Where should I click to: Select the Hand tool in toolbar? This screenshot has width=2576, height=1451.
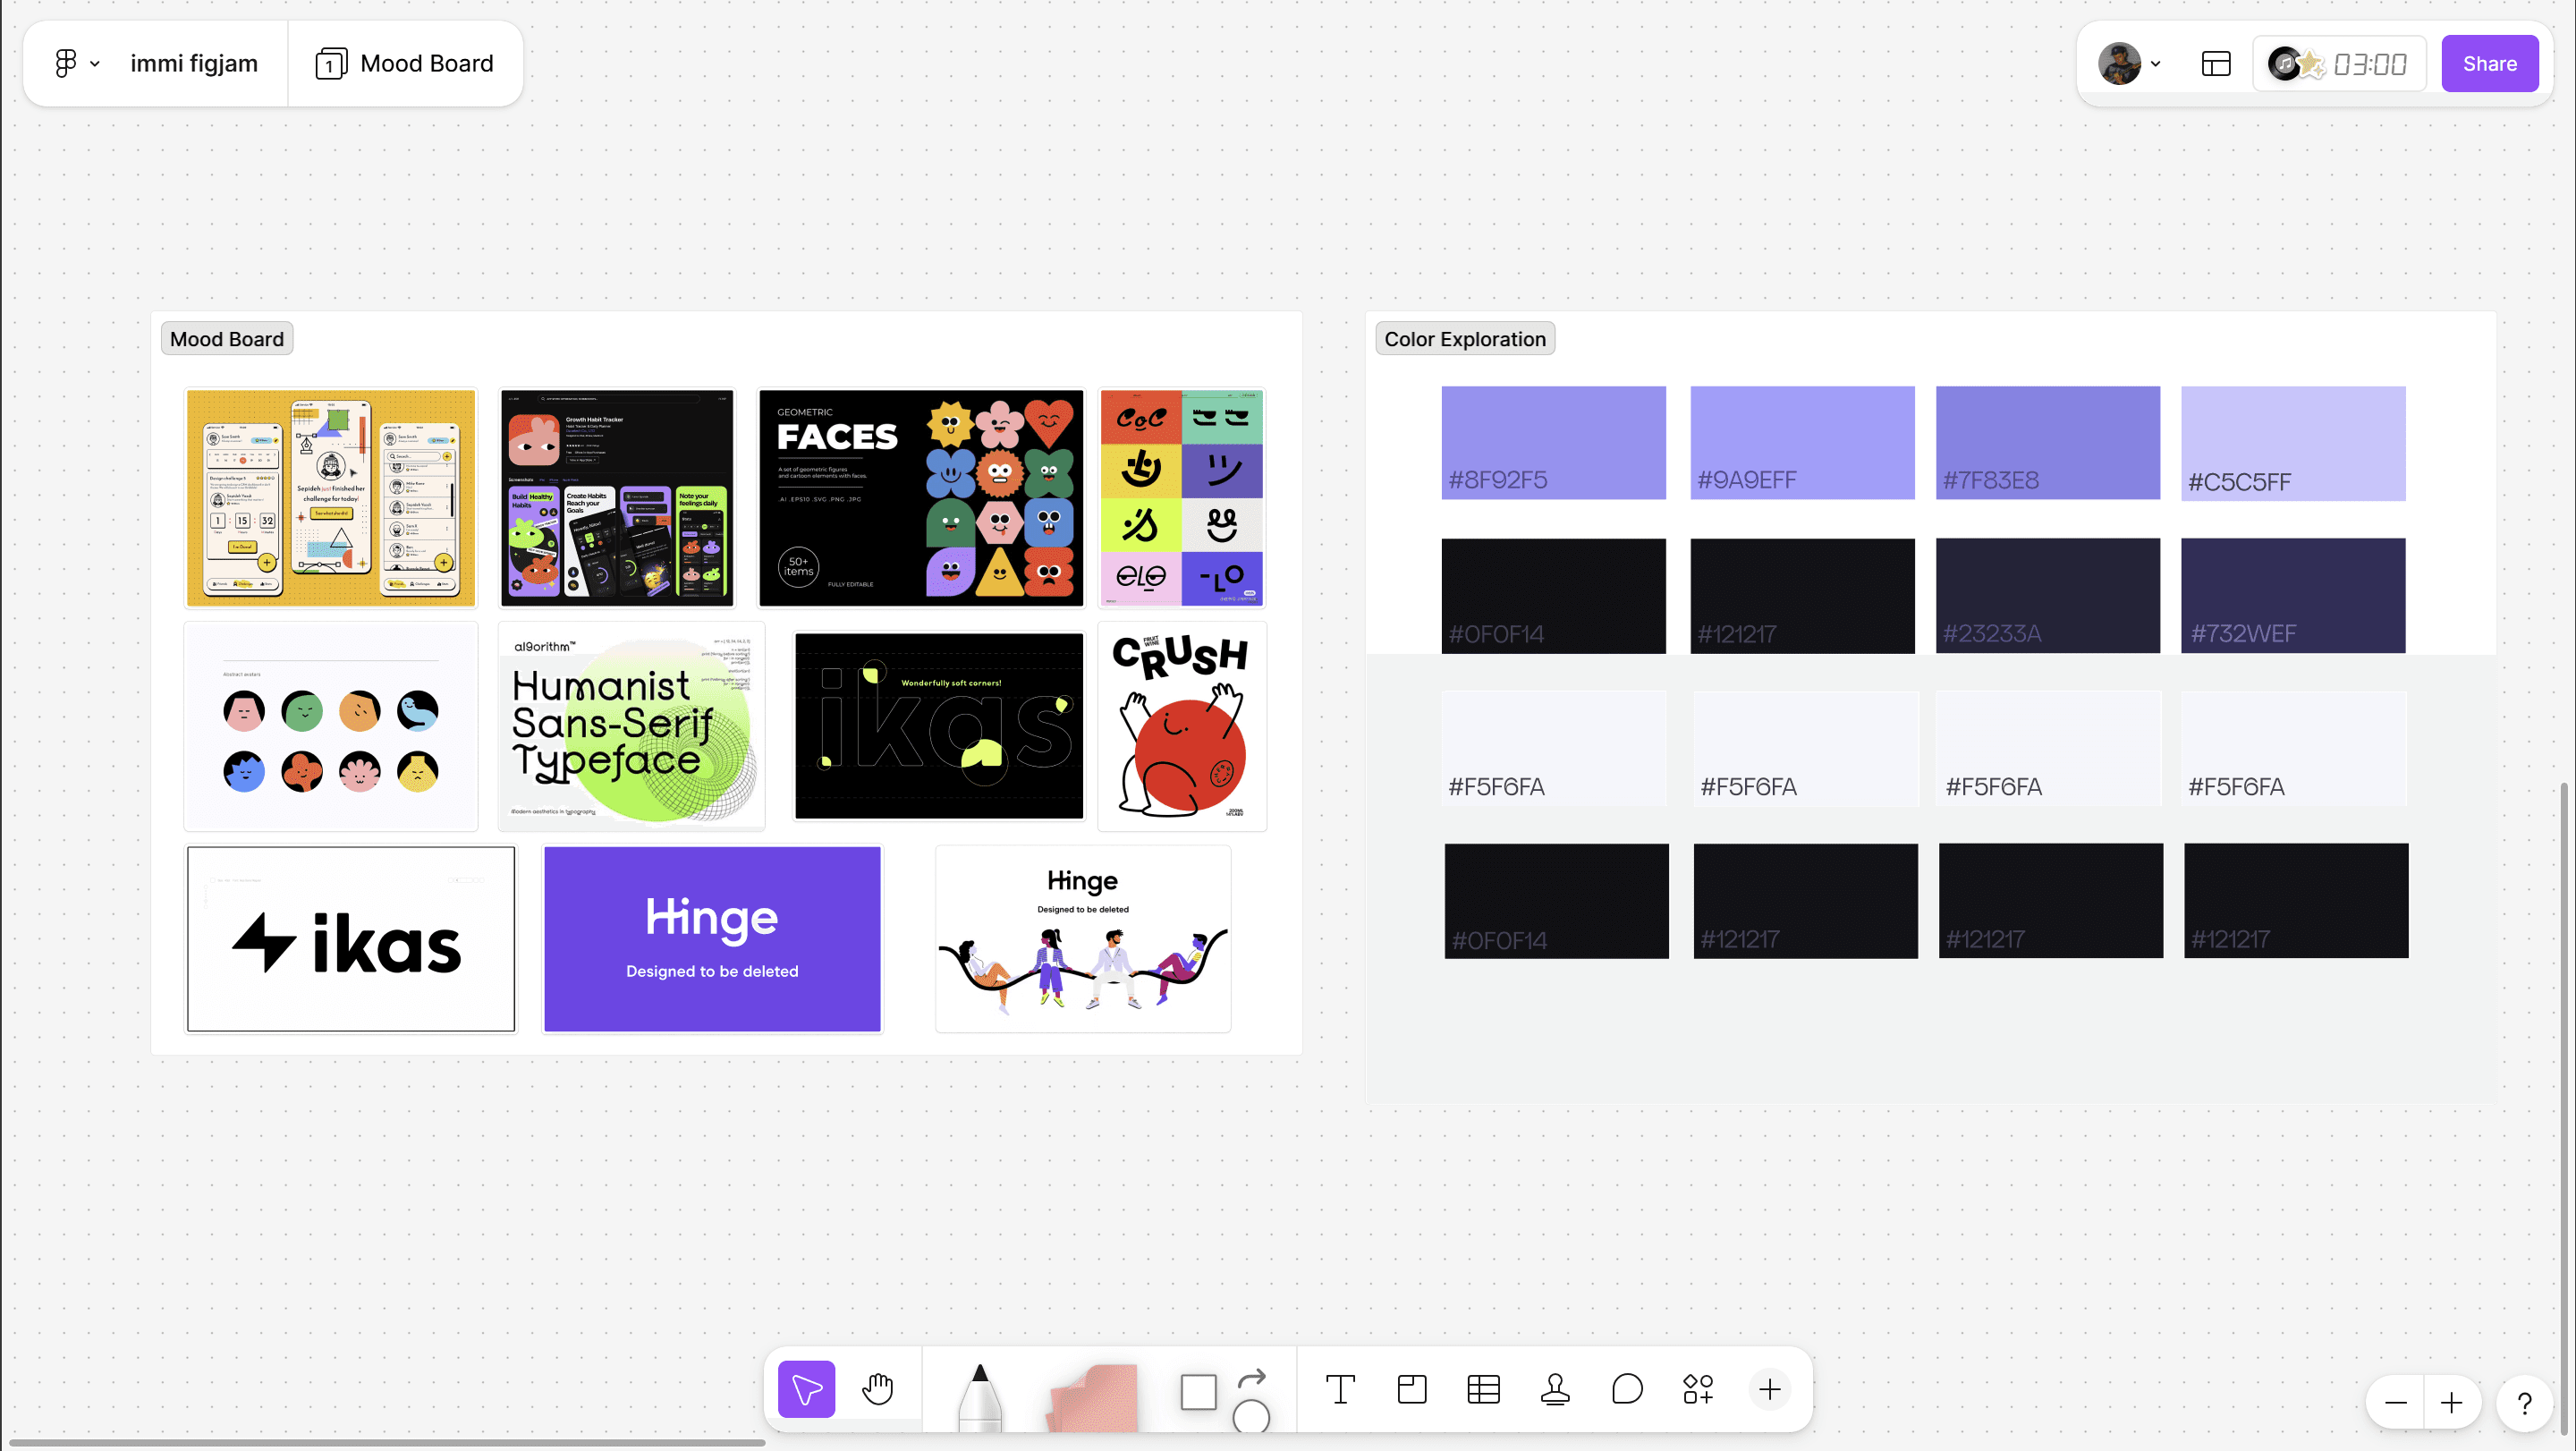[x=877, y=1389]
